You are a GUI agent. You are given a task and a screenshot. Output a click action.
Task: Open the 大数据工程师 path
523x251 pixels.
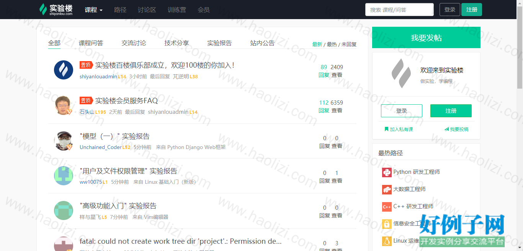coord(409,189)
